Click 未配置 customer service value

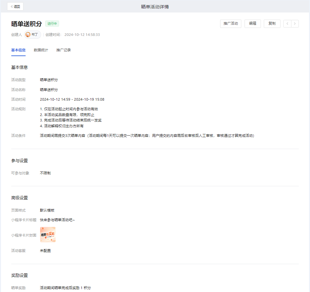pyautogui.click(x=45, y=251)
